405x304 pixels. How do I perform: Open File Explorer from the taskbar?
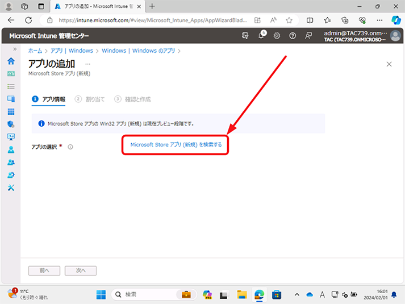click(x=242, y=294)
